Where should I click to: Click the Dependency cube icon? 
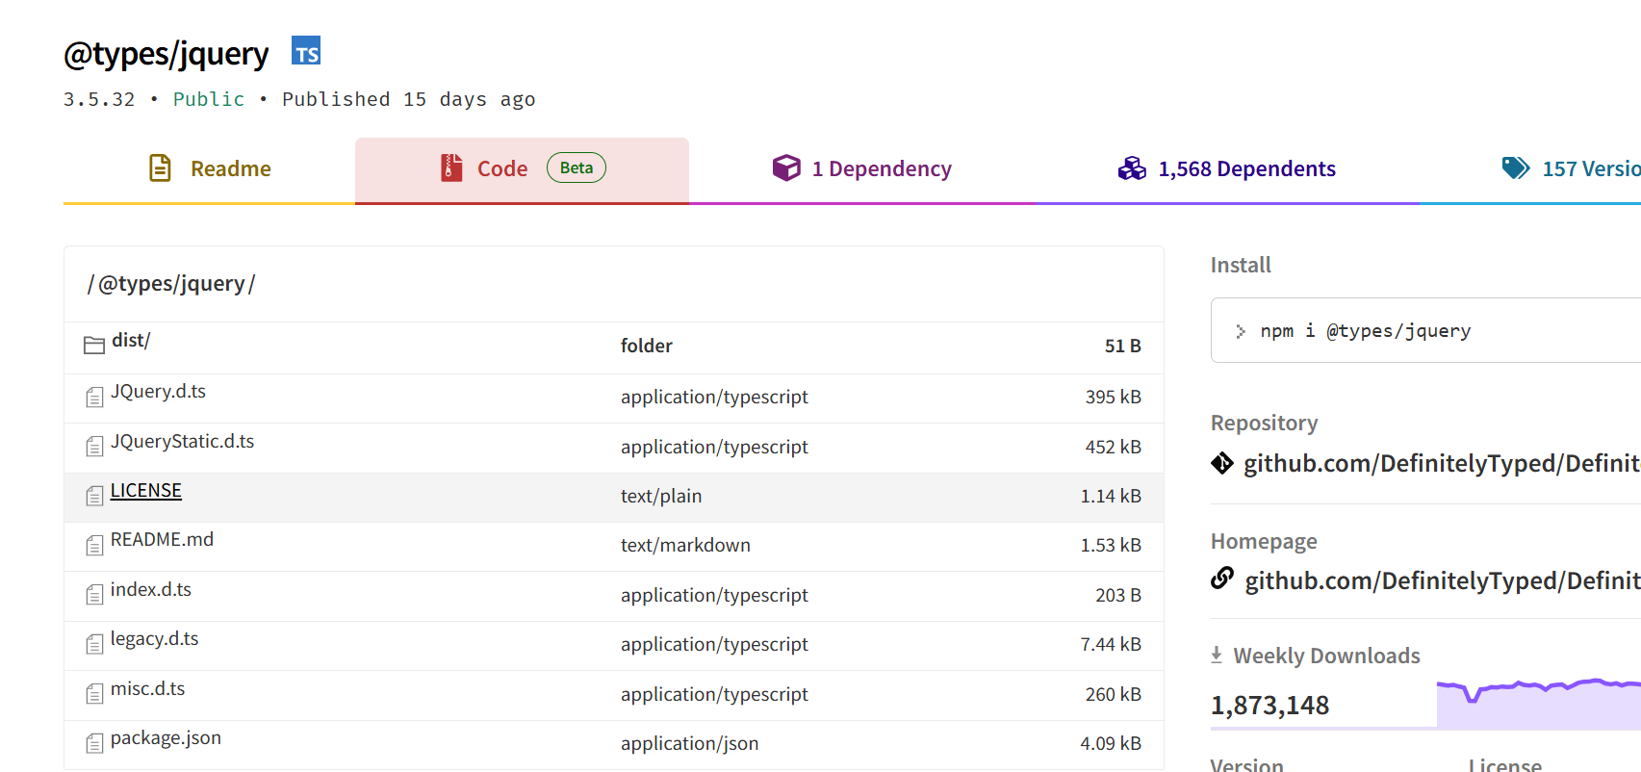tap(786, 168)
